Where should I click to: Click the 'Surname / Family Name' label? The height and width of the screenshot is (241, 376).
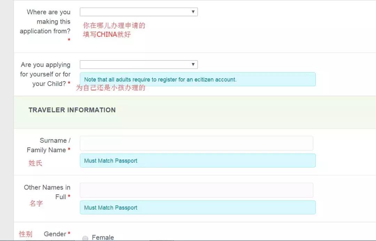point(48,145)
